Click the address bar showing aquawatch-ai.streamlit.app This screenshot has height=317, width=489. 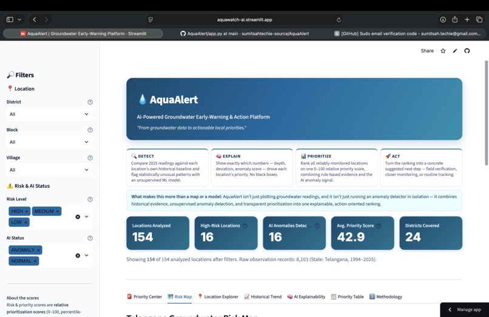click(244, 19)
